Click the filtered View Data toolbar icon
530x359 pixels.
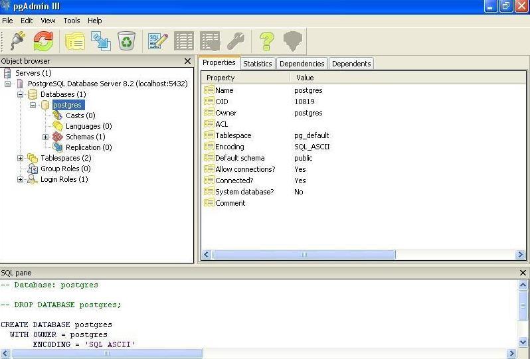210,41
